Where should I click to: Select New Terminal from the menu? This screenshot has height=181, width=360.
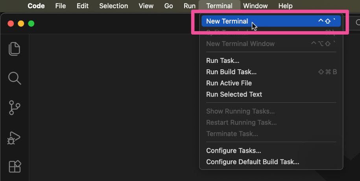[227, 21]
